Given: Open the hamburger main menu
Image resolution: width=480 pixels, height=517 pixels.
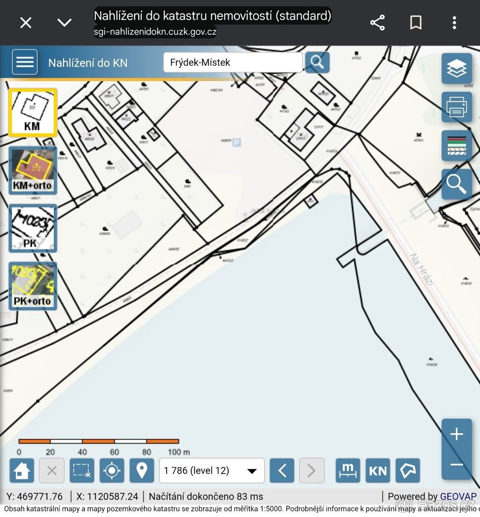Looking at the screenshot, I should tap(25, 62).
